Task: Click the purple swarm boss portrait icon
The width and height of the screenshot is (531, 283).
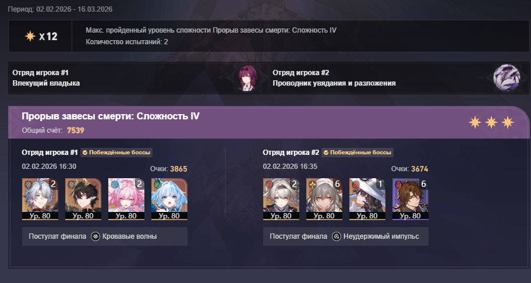Action: [507, 78]
